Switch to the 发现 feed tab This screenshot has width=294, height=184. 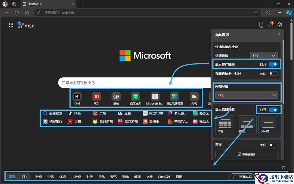pos(12,177)
